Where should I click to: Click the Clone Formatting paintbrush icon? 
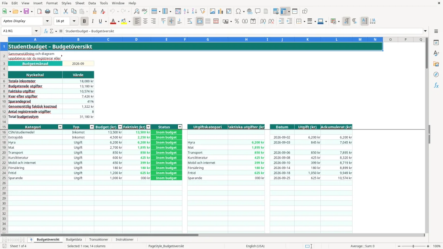95,11
